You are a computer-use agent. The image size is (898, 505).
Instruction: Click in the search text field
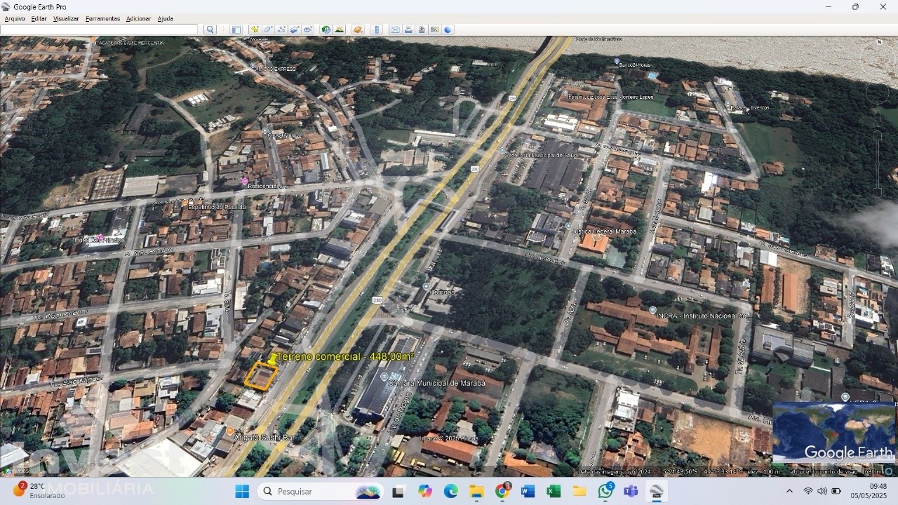(x=99, y=29)
